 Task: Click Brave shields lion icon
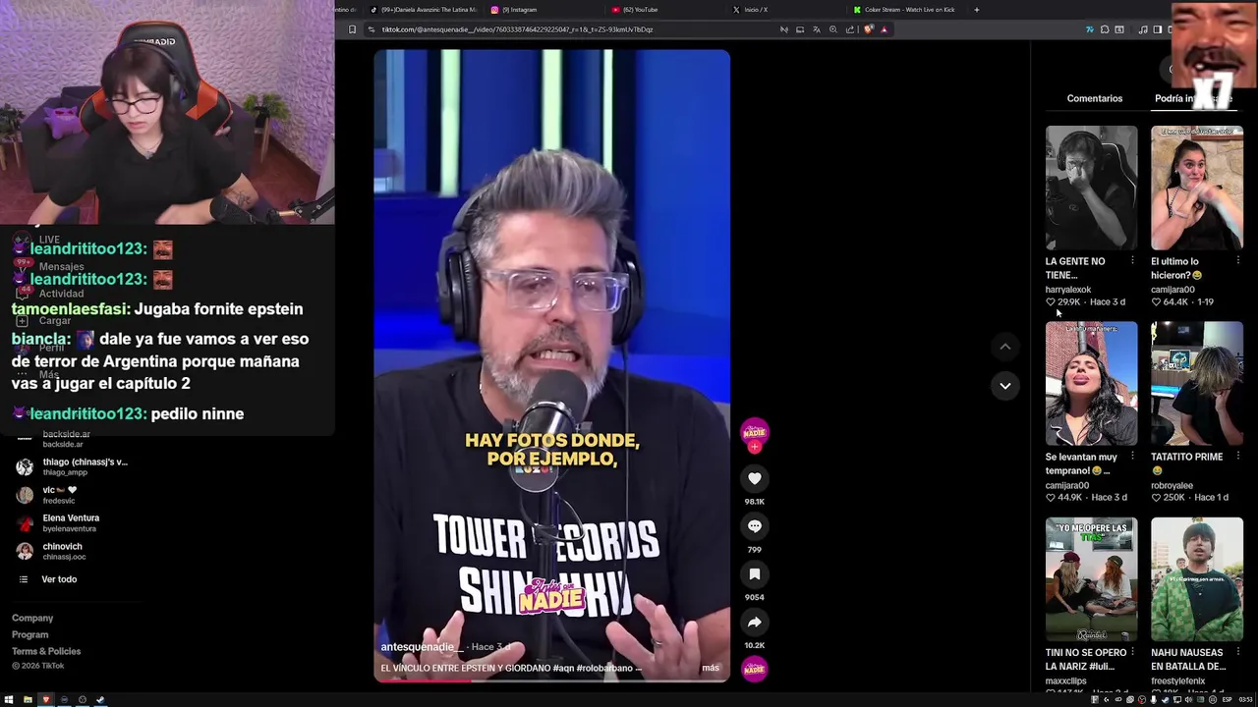pyautogui.click(x=869, y=29)
